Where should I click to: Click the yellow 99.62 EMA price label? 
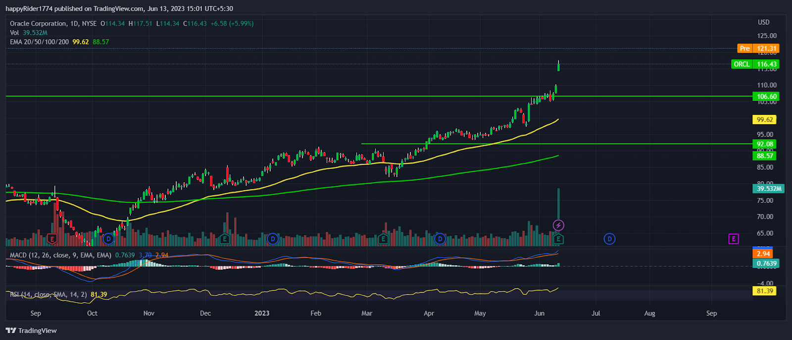(765, 120)
